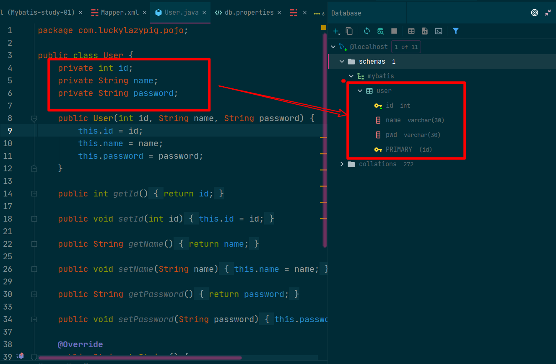The width and height of the screenshot is (556, 364).
Task: Collapse the user table node
Action: coord(360,91)
